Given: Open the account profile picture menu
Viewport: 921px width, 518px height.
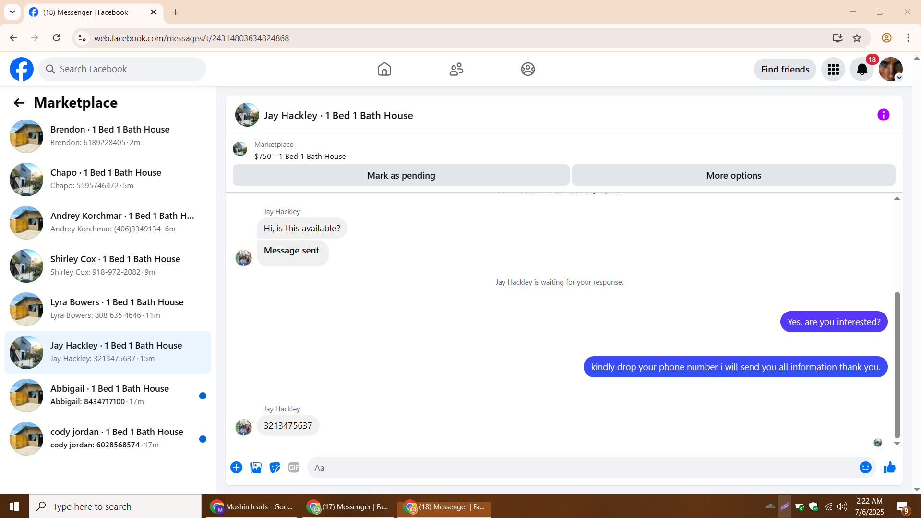Looking at the screenshot, I should pos(891,70).
